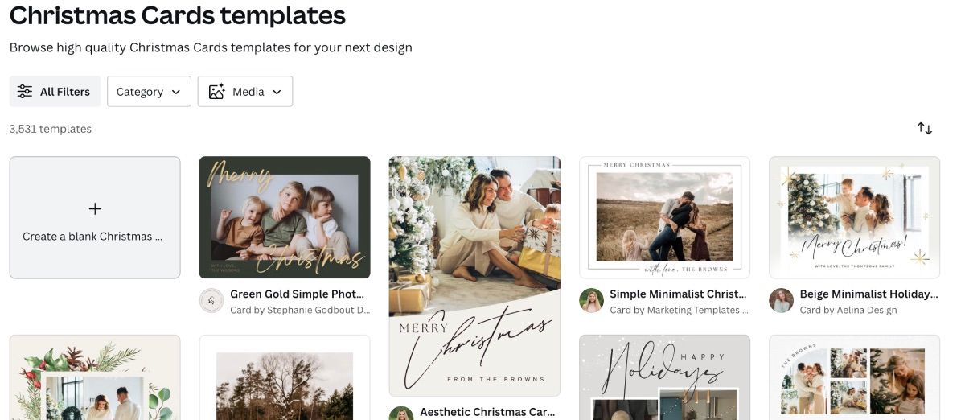This screenshot has width=965, height=420.
Task: Click Stephanie Godbout creator avatar
Action: click(x=211, y=301)
